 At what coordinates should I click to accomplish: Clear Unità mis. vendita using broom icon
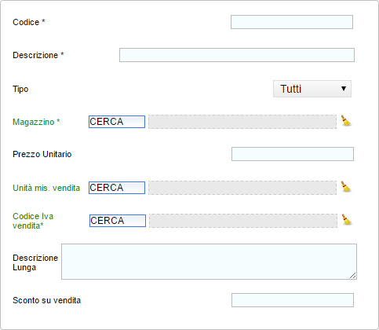click(346, 187)
